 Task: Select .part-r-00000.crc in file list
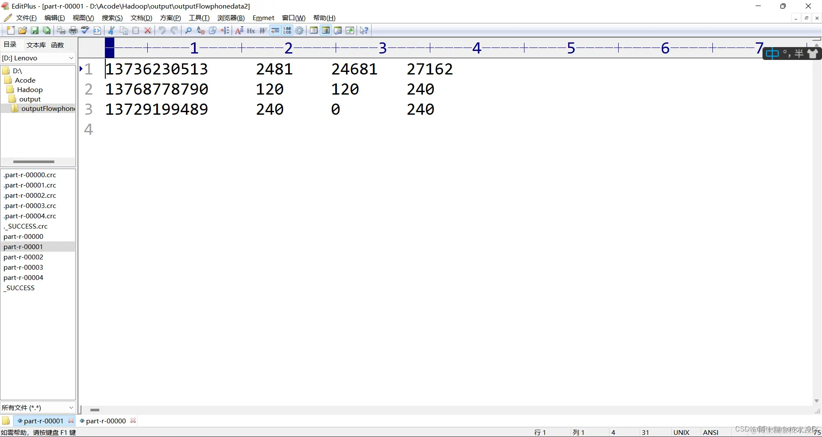30,175
